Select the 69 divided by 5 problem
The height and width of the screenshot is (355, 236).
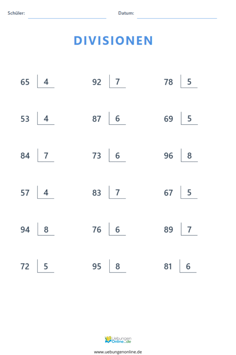tap(180, 119)
